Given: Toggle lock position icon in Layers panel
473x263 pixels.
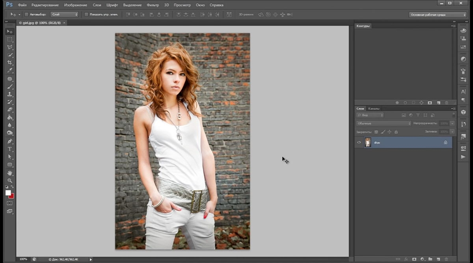Looking at the screenshot, I should (389, 132).
